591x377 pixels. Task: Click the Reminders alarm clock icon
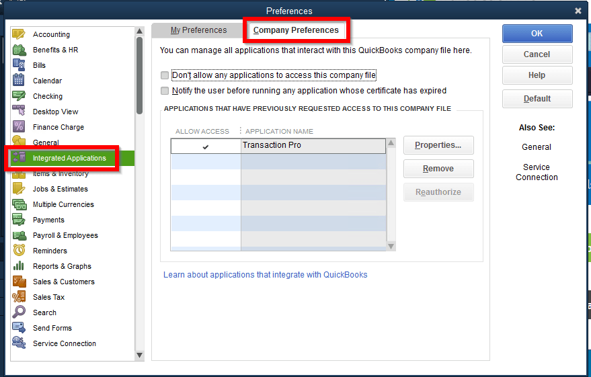point(19,251)
